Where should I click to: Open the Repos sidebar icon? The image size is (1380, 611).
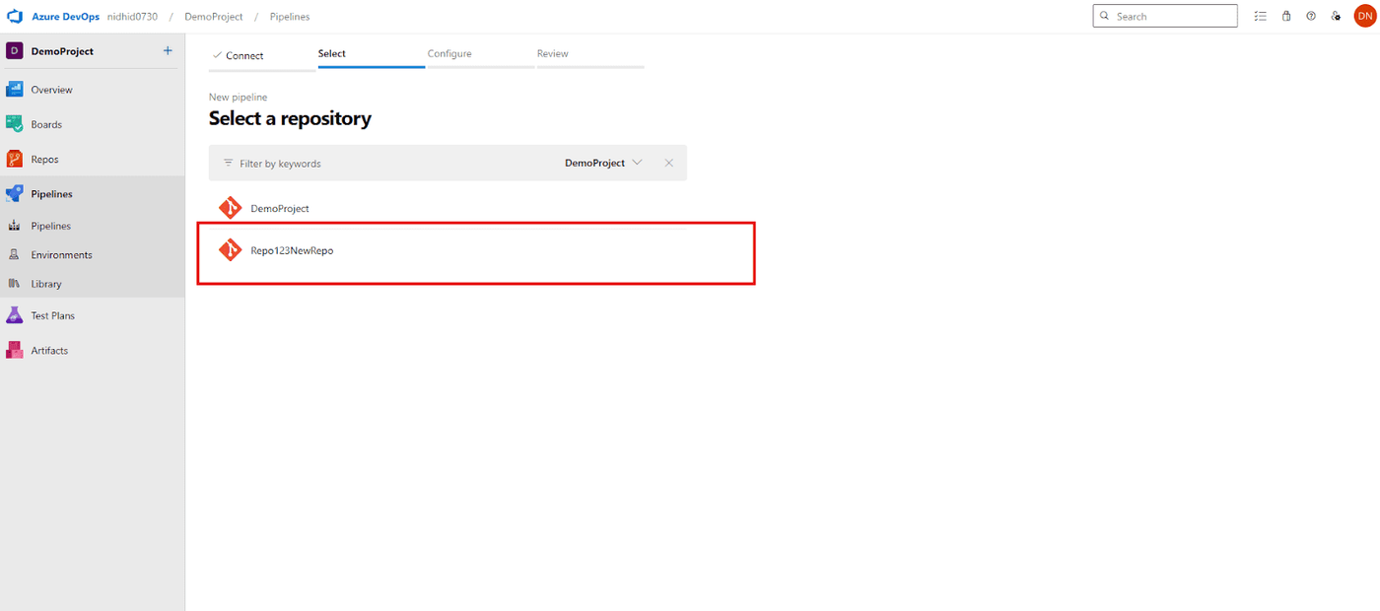pyautogui.click(x=14, y=159)
